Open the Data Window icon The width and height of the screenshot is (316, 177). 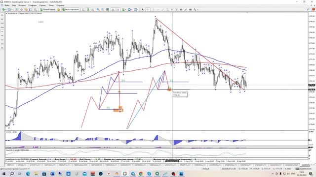21,9
